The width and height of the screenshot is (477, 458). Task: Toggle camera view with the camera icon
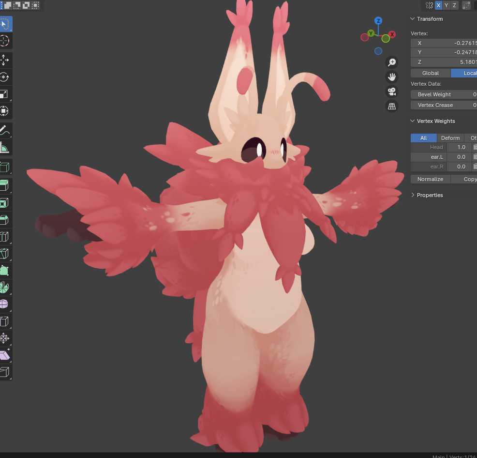(392, 92)
